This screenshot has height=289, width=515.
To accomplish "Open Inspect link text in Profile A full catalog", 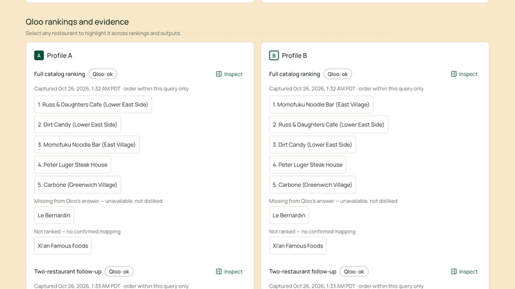I will click(233, 74).
